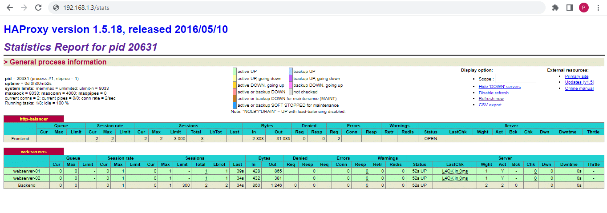Click Disable refresh link
The width and height of the screenshot is (607, 213).
(494, 92)
